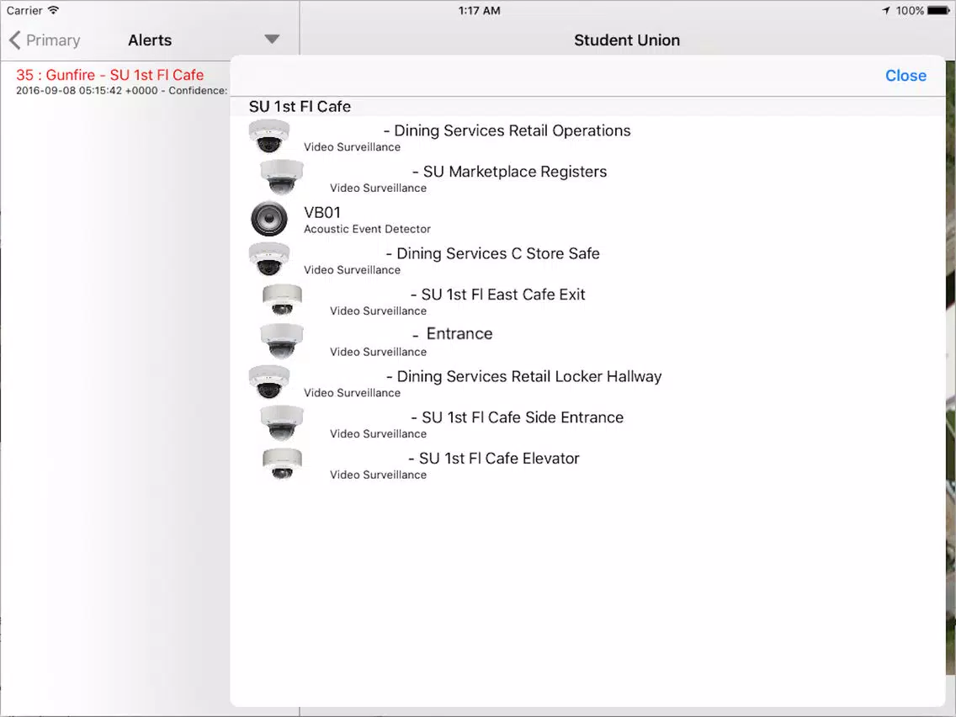Tap camera icon for Dining Services Retail Operations

click(x=269, y=135)
